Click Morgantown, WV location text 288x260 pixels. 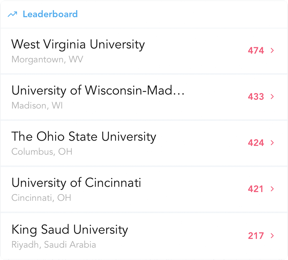[47, 60]
